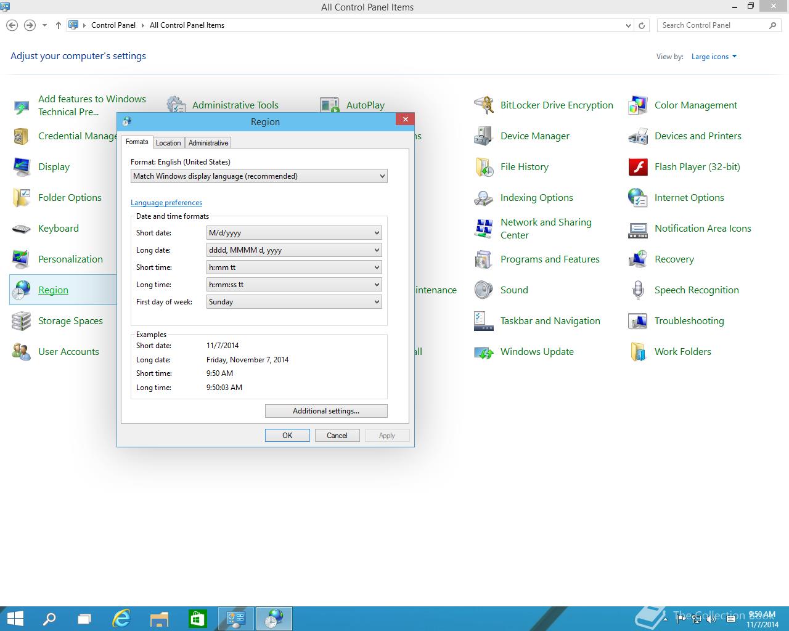Switch to the Formats tab
Viewport: 789px width, 631px height.
[x=137, y=142]
